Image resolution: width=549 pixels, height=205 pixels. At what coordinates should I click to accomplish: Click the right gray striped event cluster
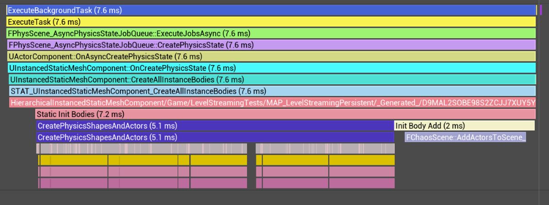pyautogui.click(x=325, y=149)
